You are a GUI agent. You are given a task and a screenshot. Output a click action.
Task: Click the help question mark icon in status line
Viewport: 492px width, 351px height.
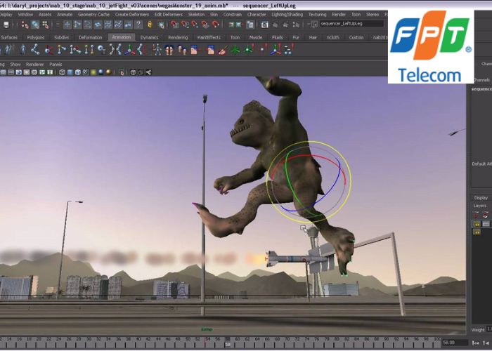[x=139, y=25]
